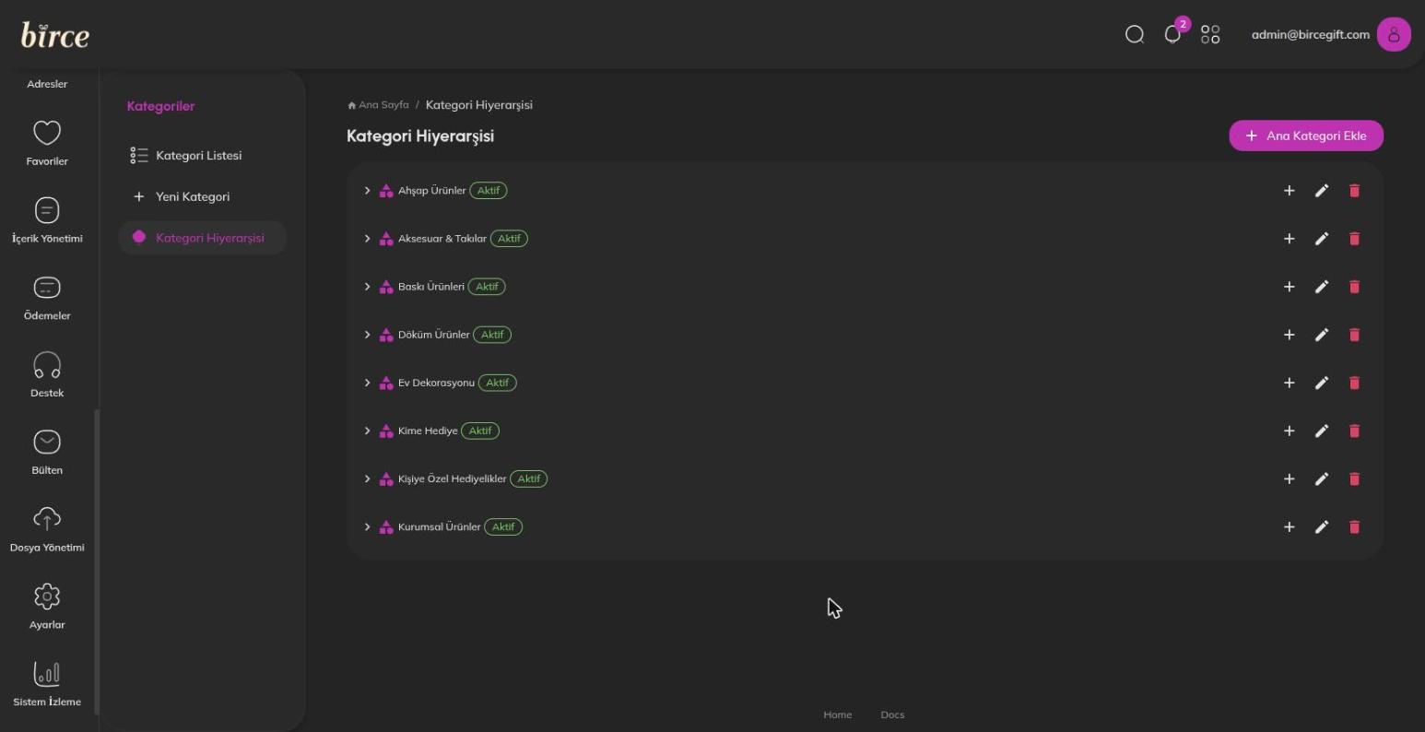1425x732 pixels.
Task: Open the search icon in header
Action: pos(1135,35)
